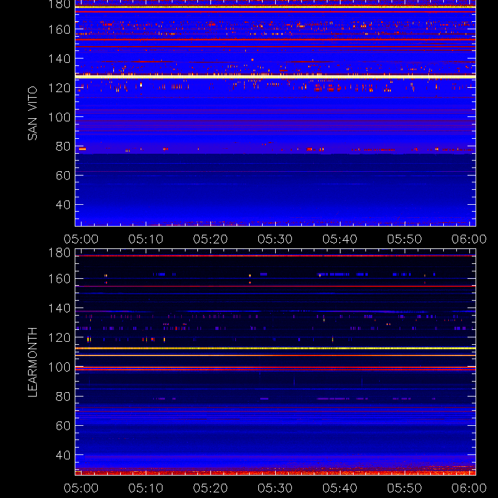
Task: Click the LEARMONTH axis label
Action: [33, 362]
